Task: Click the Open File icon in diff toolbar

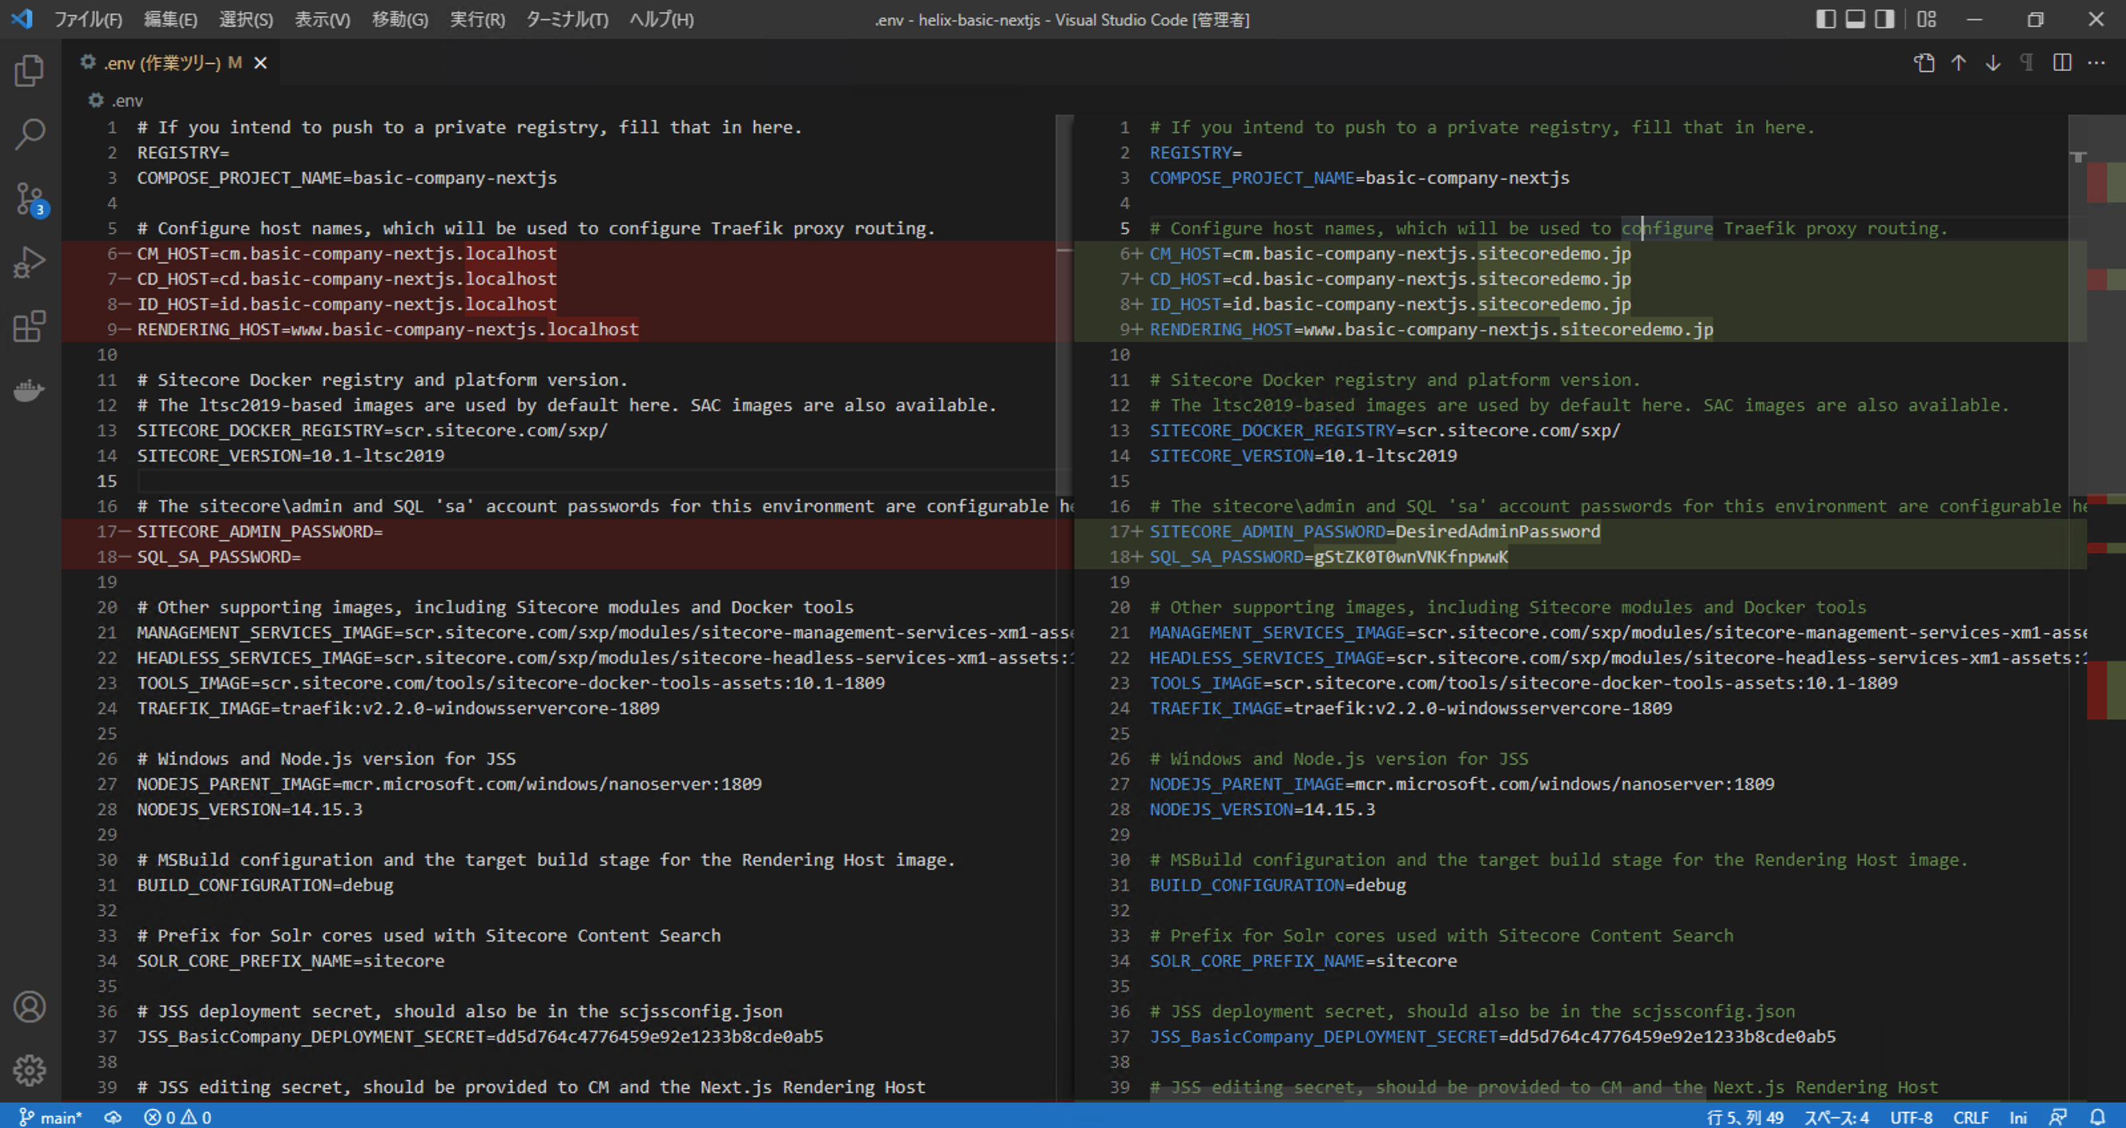Action: click(1924, 63)
